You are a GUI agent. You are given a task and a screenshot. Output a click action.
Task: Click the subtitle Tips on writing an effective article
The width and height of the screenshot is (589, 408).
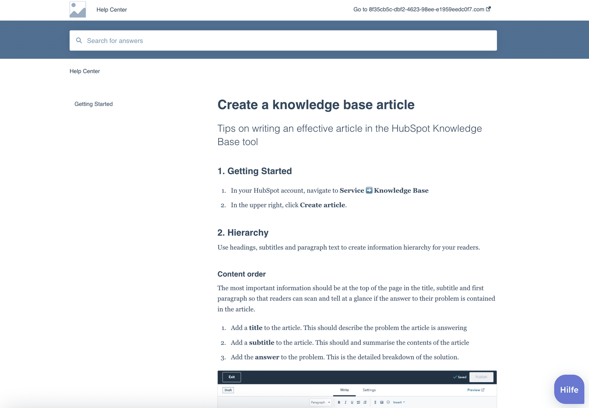(350, 135)
